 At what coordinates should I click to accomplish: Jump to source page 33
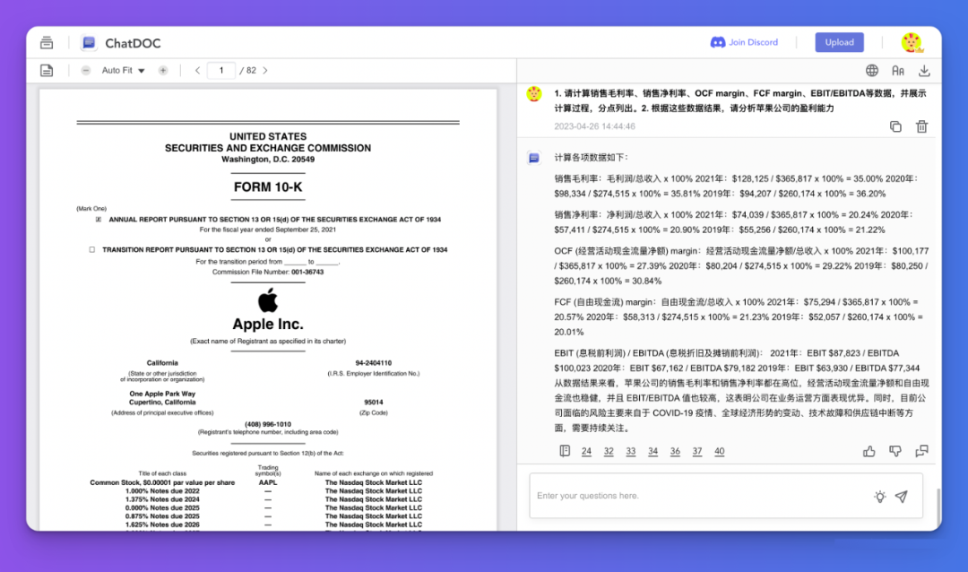630,452
